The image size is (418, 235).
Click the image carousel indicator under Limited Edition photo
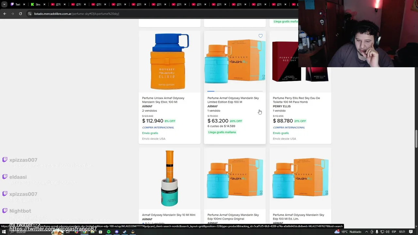pos(235,91)
